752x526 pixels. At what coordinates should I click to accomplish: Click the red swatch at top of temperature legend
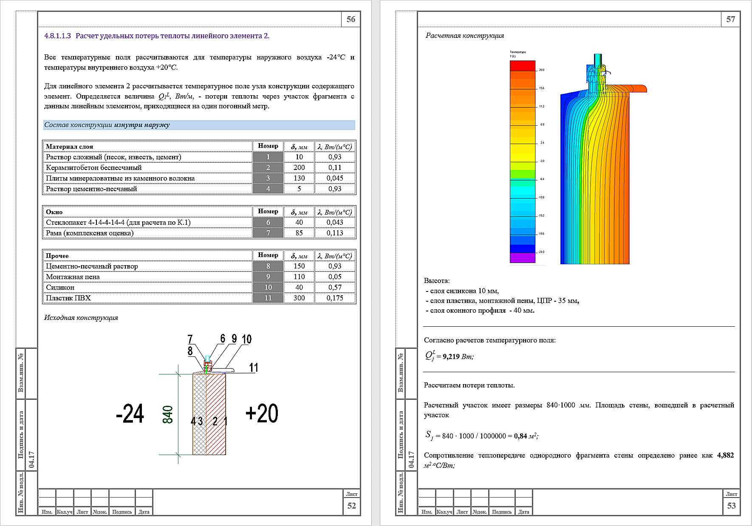tap(522, 66)
